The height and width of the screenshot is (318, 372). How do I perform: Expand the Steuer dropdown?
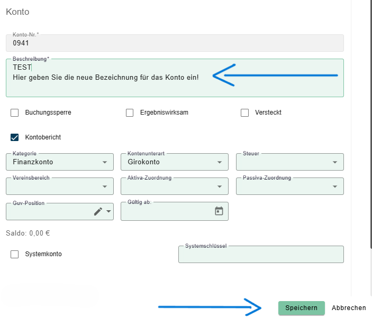[x=290, y=162]
